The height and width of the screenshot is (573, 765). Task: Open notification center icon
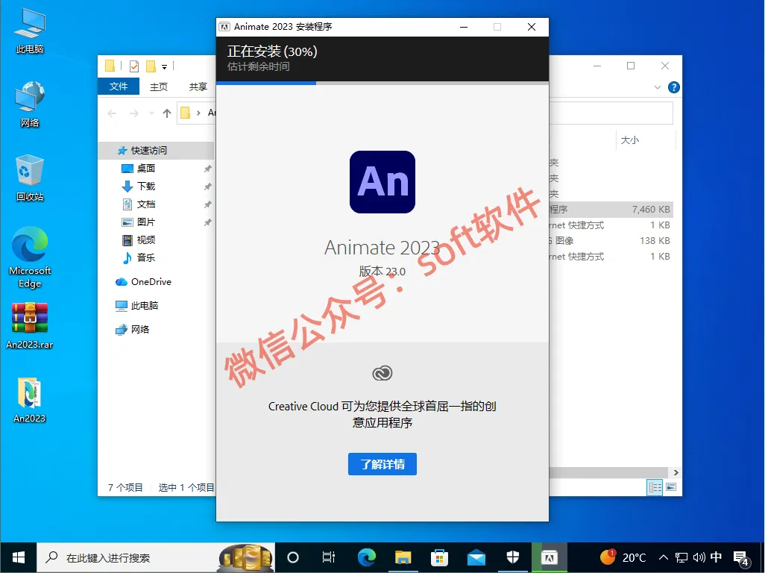742,558
